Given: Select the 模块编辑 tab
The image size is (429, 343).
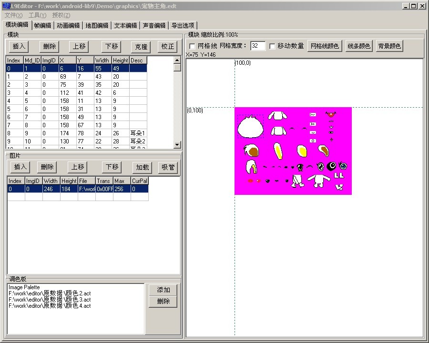Looking at the screenshot, I should coord(17,25).
